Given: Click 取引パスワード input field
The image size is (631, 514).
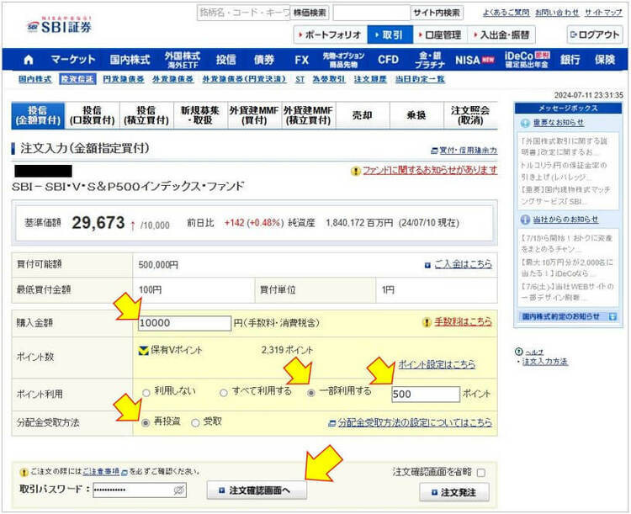Looking at the screenshot, I should (139, 490).
